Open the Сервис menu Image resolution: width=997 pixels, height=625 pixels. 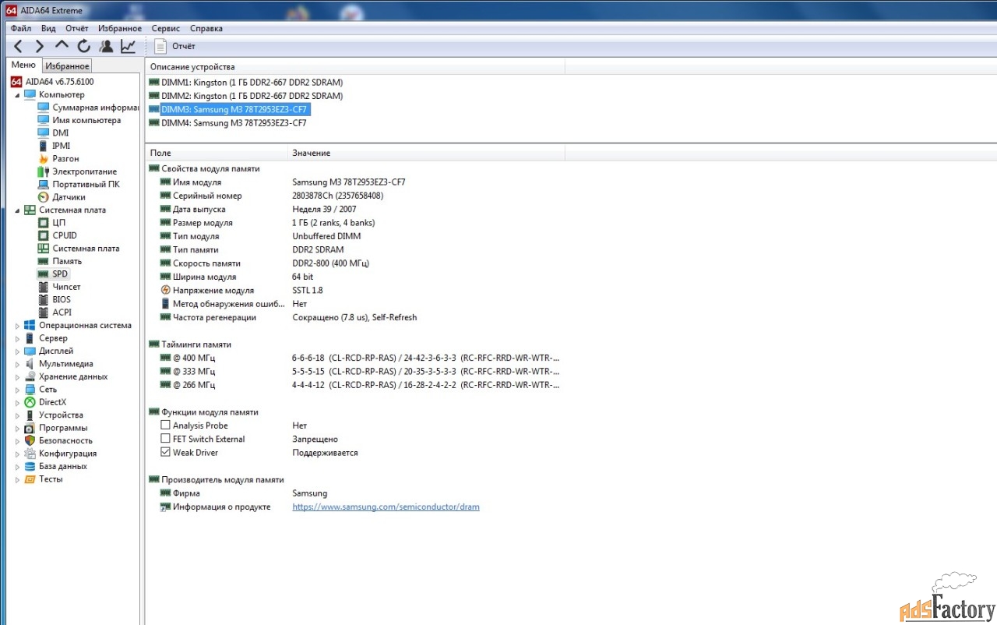pyautogui.click(x=166, y=28)
